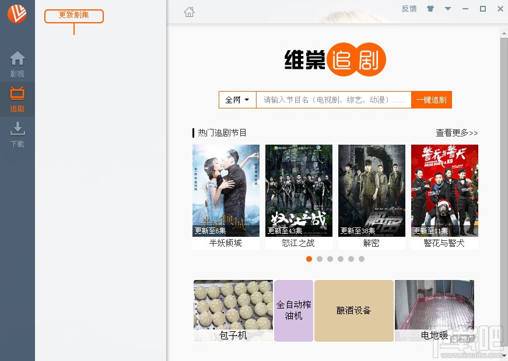Image resolution: width=508 pixels, height=361 pixels.
Task: Follow the 热门追剧节目 heading link
Action: pos(220,132)
